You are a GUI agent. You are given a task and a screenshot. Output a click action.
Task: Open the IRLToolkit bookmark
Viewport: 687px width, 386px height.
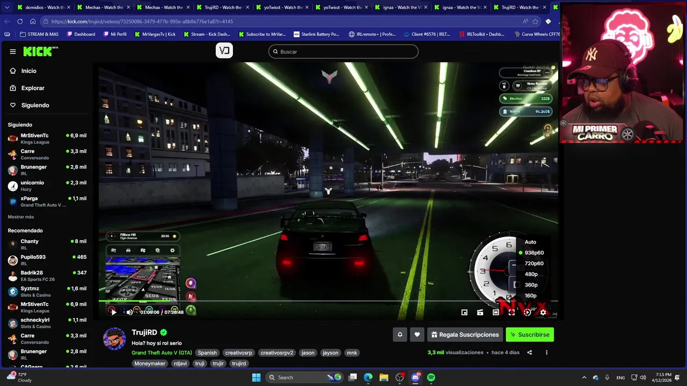coord(482,34)
